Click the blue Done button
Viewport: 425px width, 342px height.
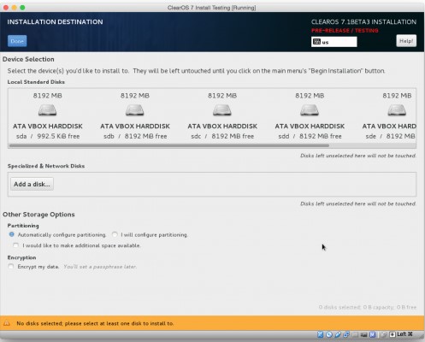click(x=17, y=41)
